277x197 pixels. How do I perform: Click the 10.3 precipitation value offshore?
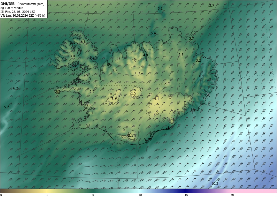[x=215, y=184]
